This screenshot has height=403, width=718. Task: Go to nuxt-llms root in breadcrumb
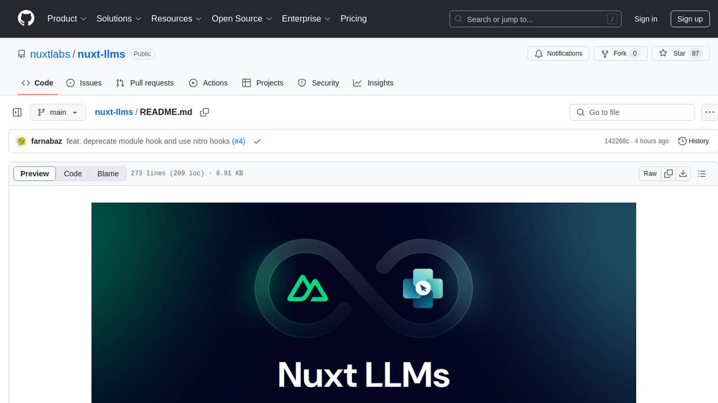pos(114,112)
